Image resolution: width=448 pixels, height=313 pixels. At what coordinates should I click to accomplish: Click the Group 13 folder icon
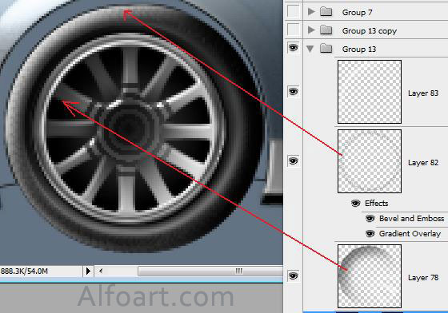326,49
